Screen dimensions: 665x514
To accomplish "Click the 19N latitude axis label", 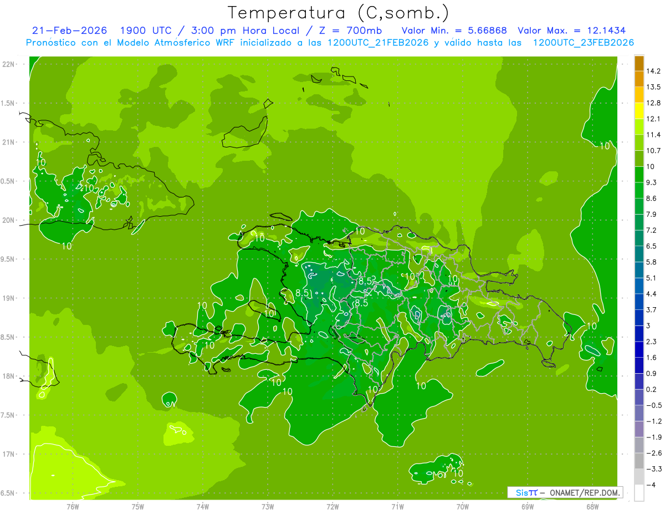I will click(9, 298).
